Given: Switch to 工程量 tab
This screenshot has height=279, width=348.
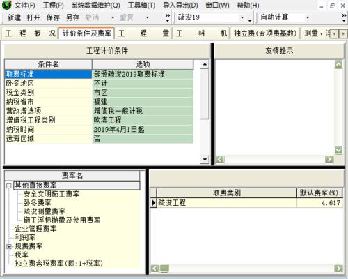Looking at the screenshot, I should [143, 33].
